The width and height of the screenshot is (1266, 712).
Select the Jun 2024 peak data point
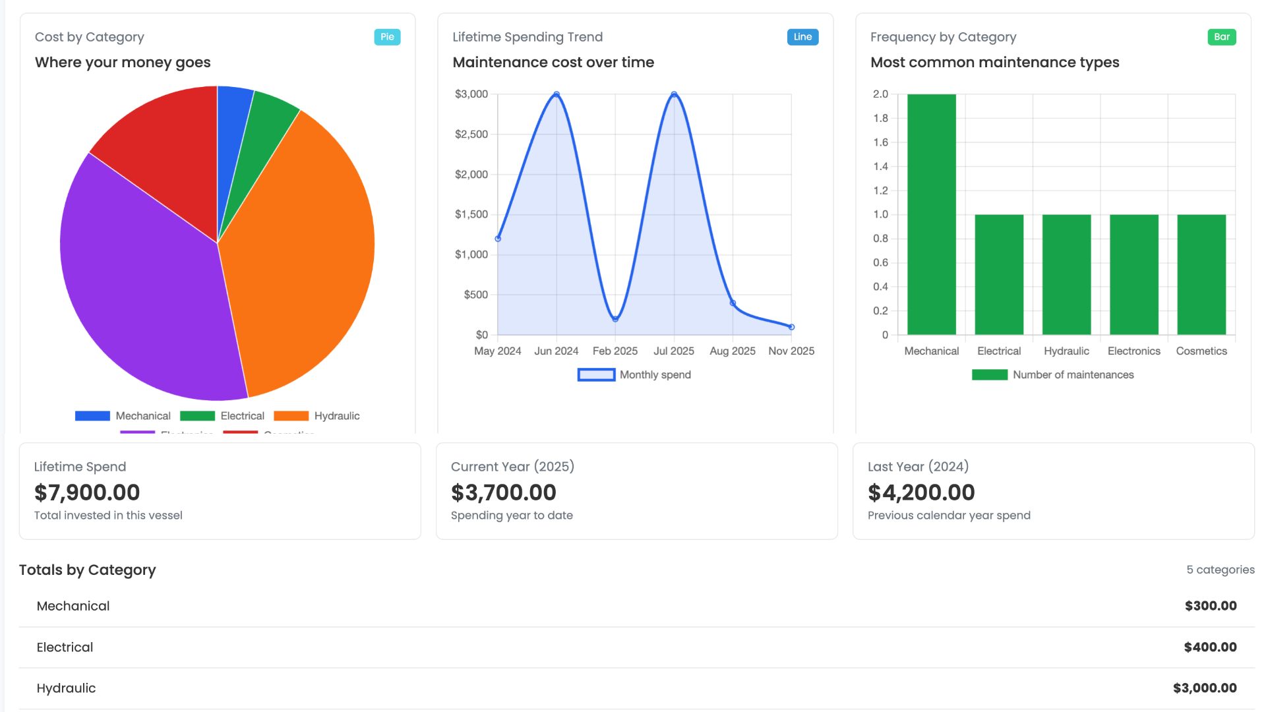point(557,95)
